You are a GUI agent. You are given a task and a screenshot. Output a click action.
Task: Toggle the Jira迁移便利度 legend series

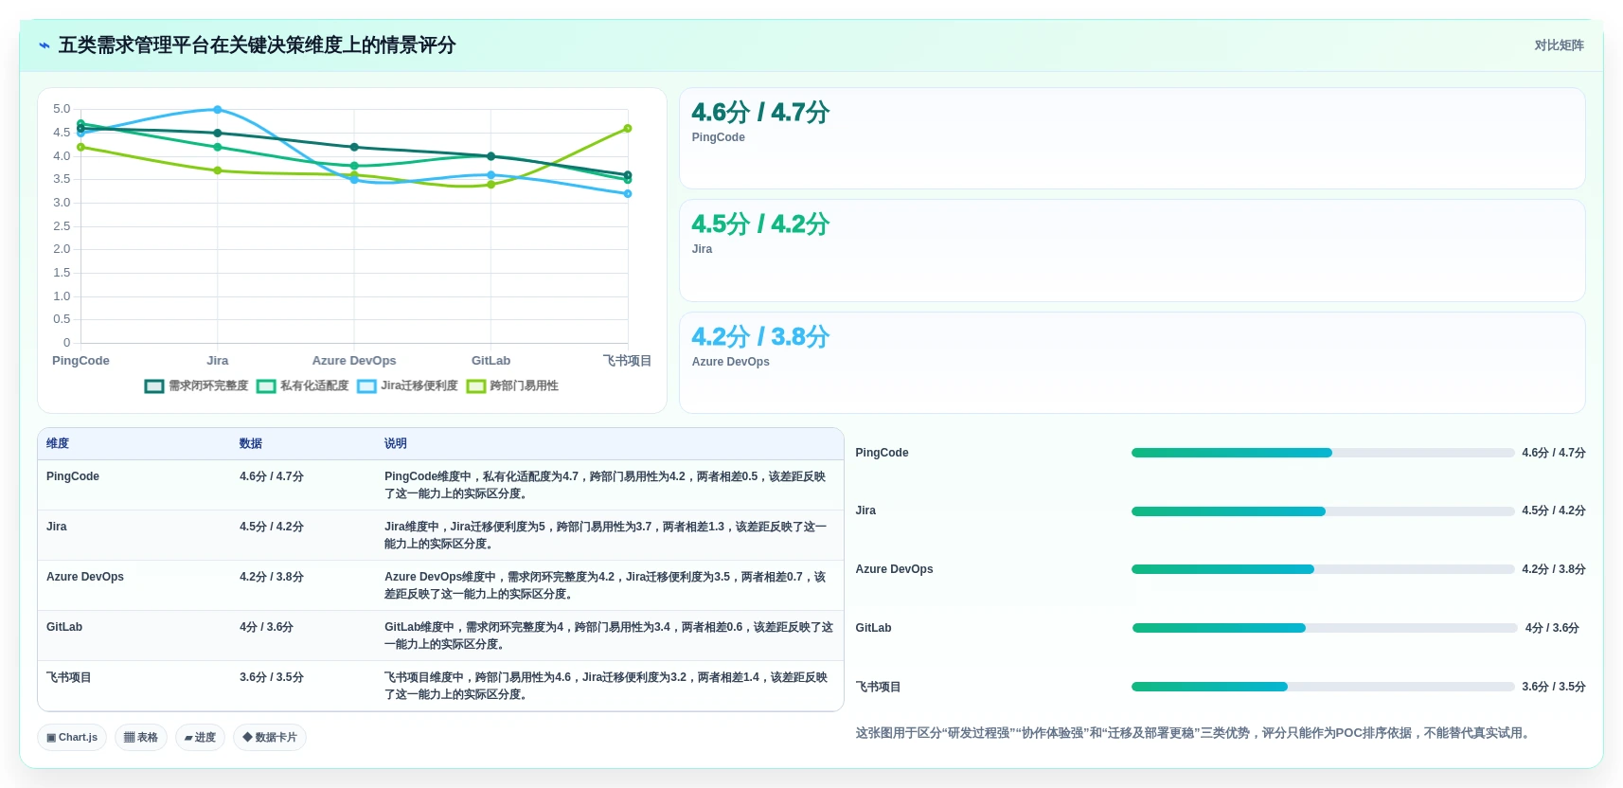pos(407,385)
